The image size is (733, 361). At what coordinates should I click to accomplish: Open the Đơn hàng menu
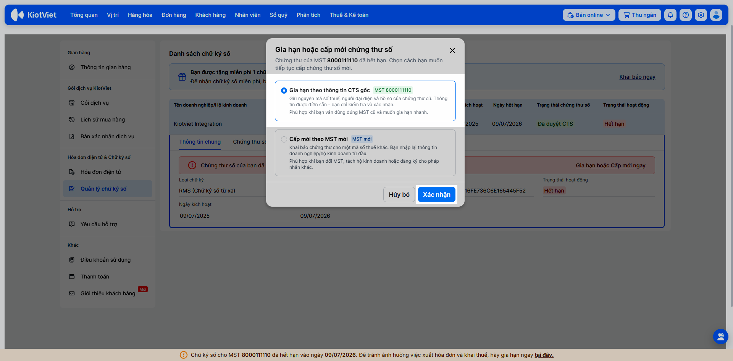174,15
